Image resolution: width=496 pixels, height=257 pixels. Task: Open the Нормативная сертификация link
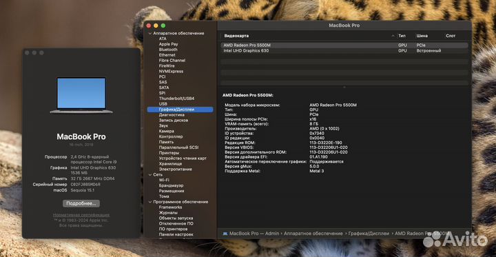pyautogui.click(x=81, y=215)
